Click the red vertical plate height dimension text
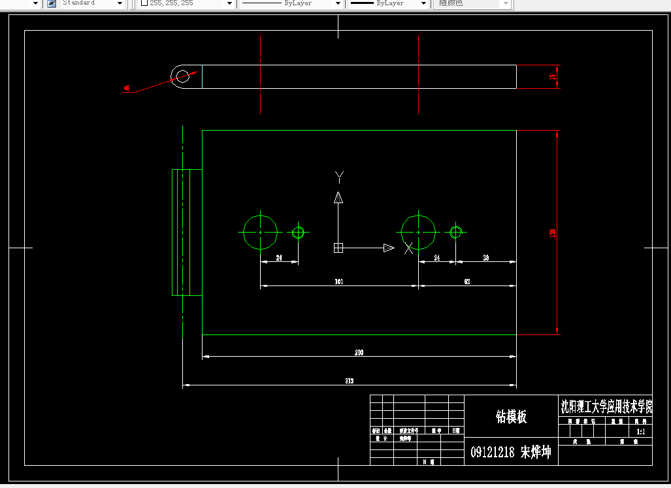This screenshot has width=671, height=488. click(x=552, y=233)
